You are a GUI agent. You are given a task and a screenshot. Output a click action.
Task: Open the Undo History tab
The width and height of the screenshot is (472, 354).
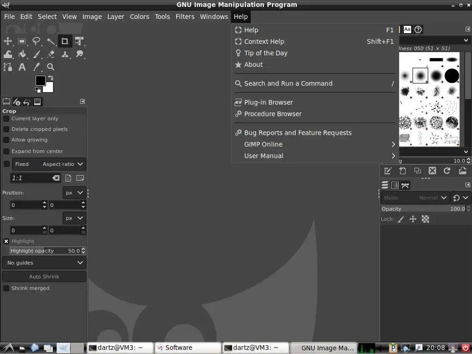tap(27, 102)
